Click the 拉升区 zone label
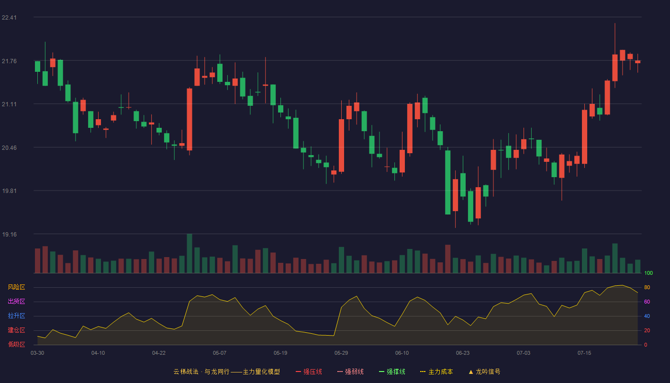Screen dimensions: 670x383 [x=16, y=316]
